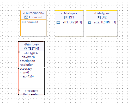
Task: Click the TESTINT primitive icon
Action: click(x=26, y=49)
